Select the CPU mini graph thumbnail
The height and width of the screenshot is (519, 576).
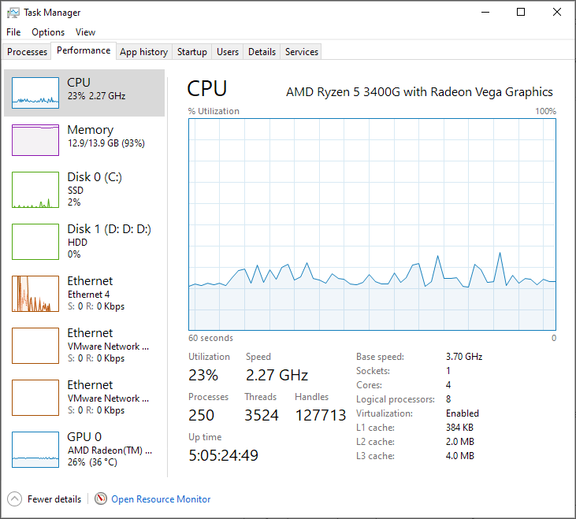pos(35,92)
